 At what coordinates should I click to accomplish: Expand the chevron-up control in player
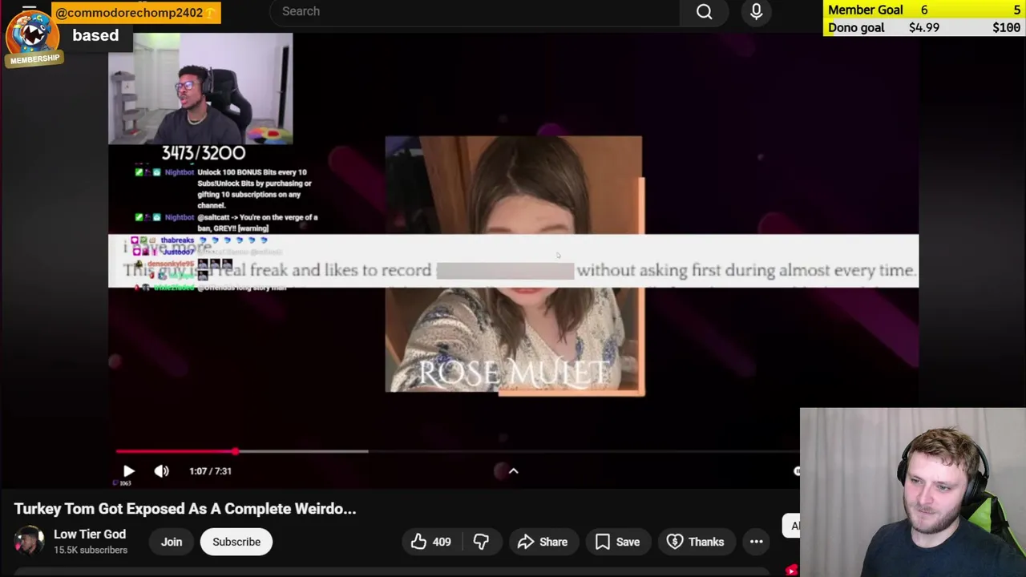pyautogui.click(x=514, y=471)
